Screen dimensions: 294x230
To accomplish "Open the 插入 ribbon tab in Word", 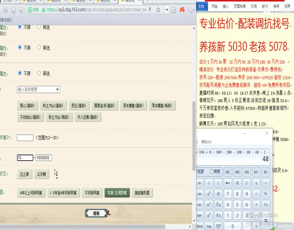I will 226,7.
